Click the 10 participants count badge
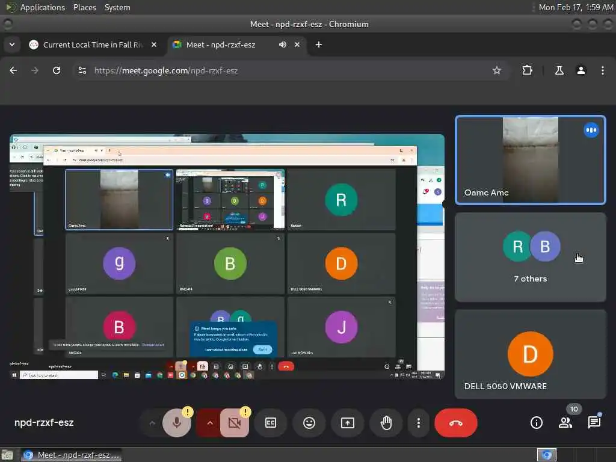The height and width of the screenshot is (462, 616). coord(574,409)
